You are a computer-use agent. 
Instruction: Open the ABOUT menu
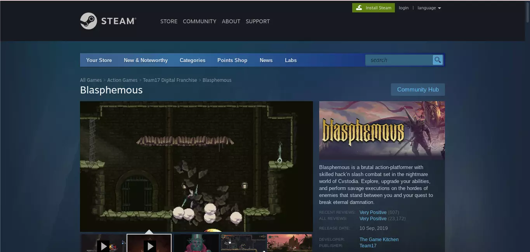click(x=231, y=21)
